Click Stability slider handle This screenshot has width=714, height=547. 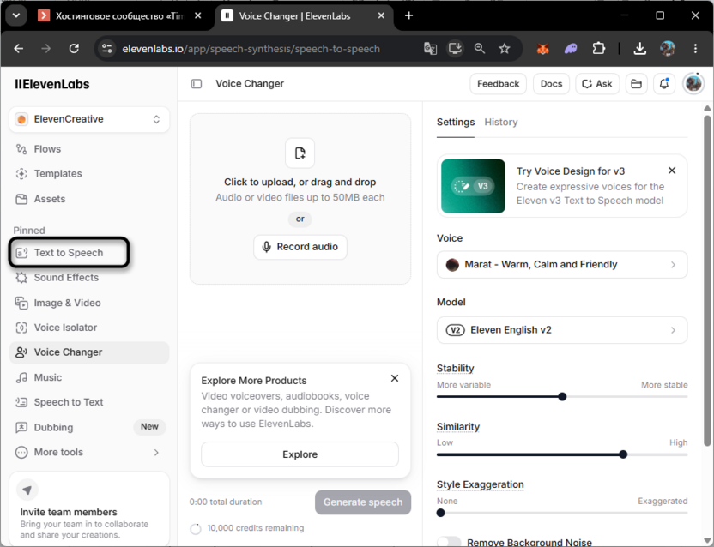(x=562, y=396)
